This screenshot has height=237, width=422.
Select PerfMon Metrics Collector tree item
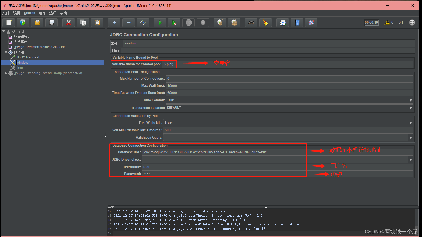click(x=40, y=47)
